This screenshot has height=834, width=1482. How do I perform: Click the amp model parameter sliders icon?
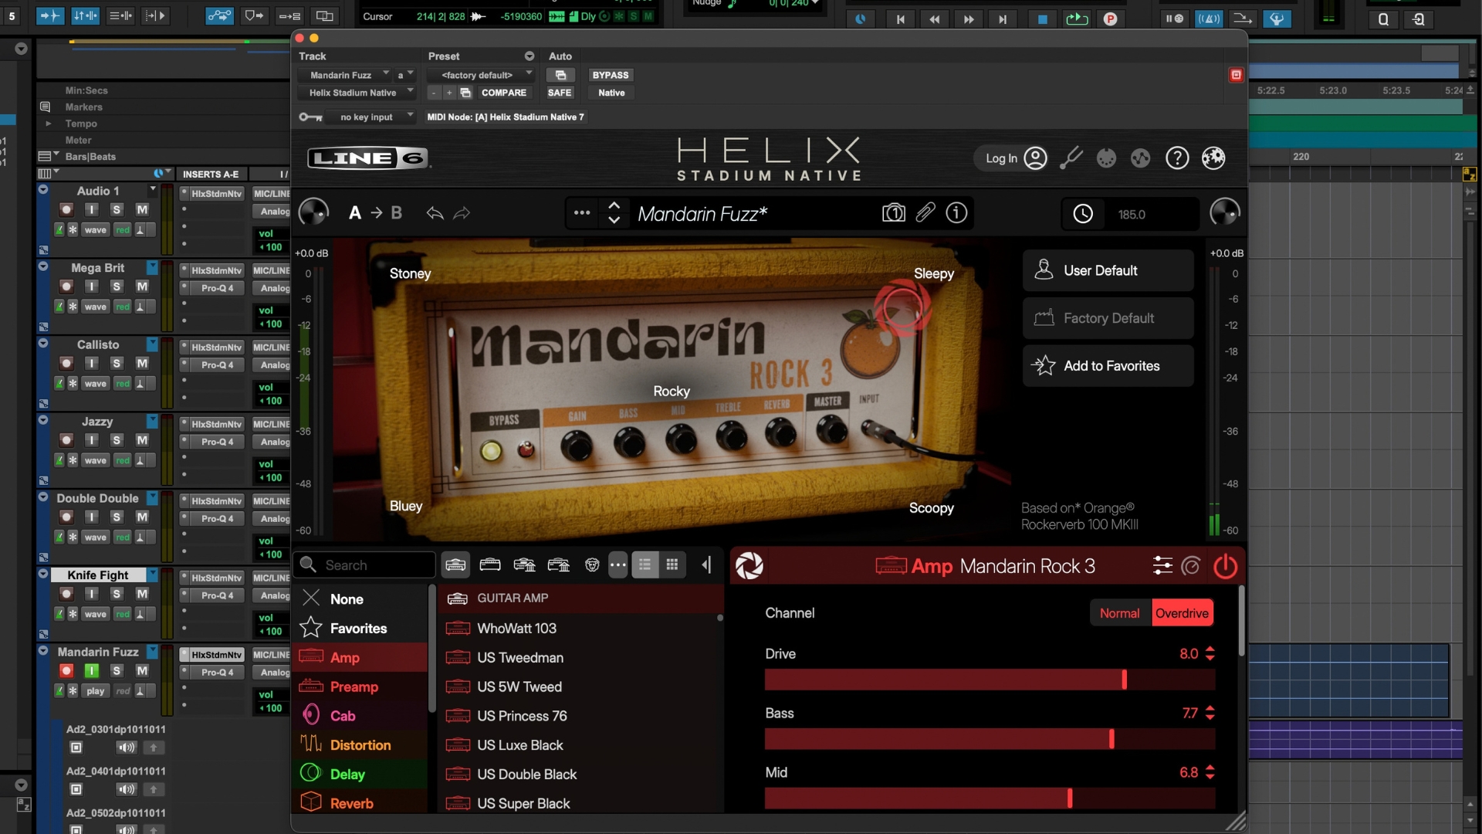1162,566
